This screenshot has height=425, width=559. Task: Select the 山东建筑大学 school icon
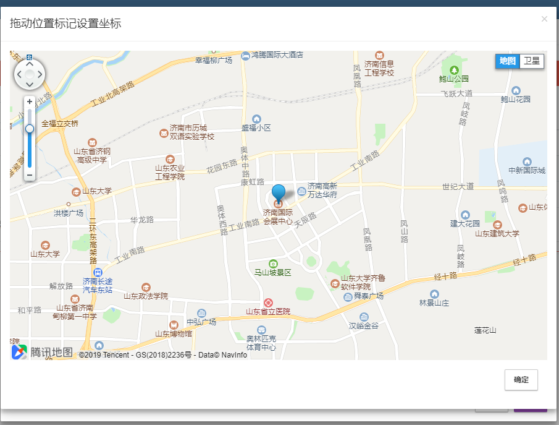(497, 225)
